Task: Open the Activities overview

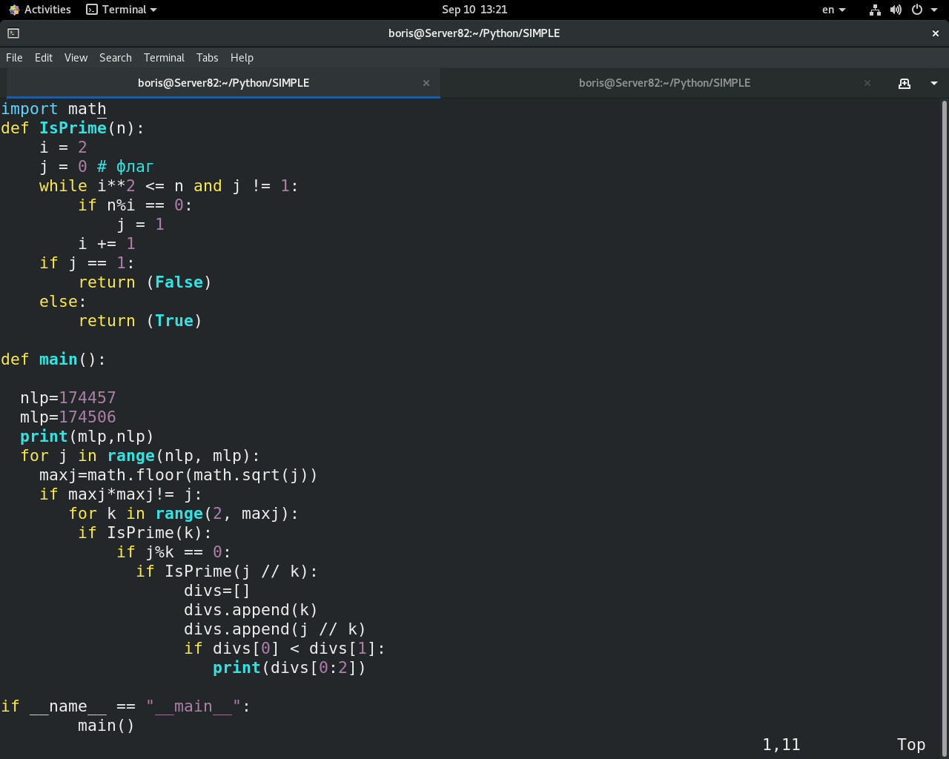Action: [x=40, y=10]
